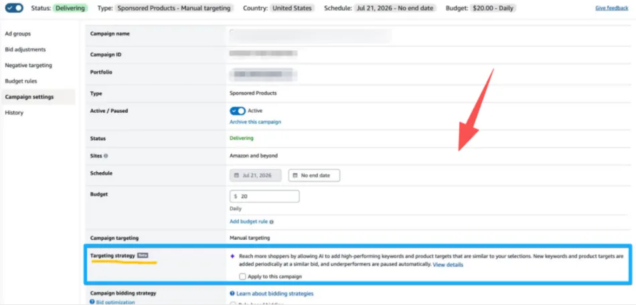Toggle the campaign switch in the top header
Image resolution: width=636 pixels, height=305 pixels.
point(14,8)
